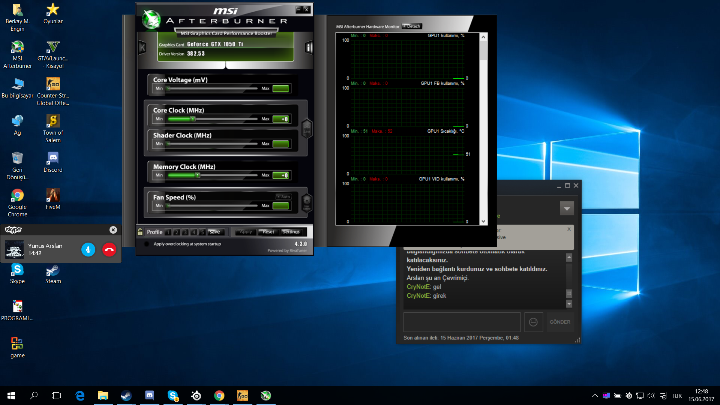Close the Skype call overlay
Screen dimensions: 720x405
pyautogui.click(x=113, y=230)
